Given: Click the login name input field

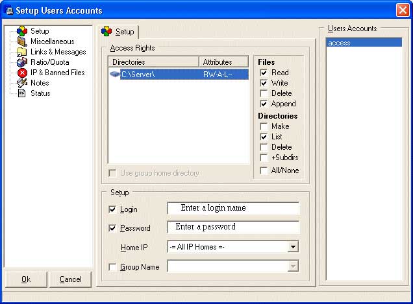Looking at the screenshot, I should pyautogui.click(x=233, y=208).
